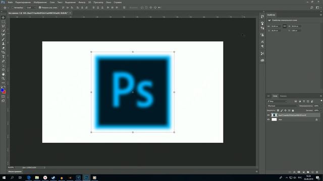
Task: Filter layers by pixel layers icon
Action: [296, 102]
